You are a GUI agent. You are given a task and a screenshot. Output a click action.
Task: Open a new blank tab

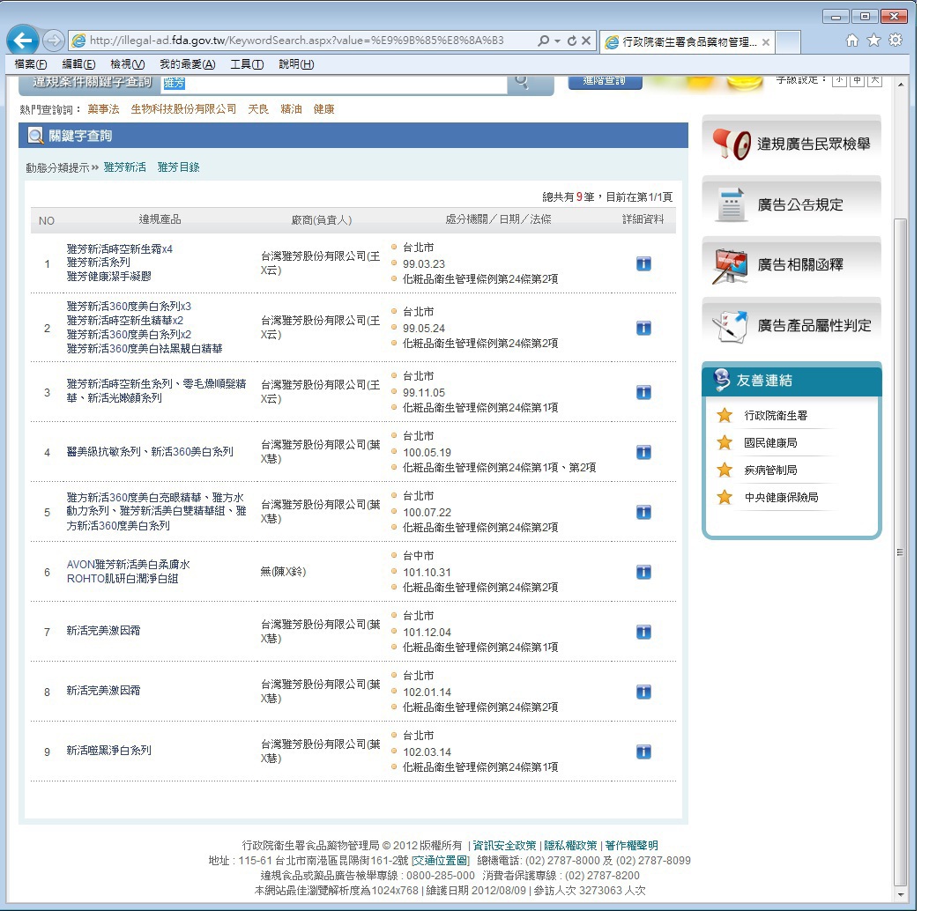(x=788, y=42)
